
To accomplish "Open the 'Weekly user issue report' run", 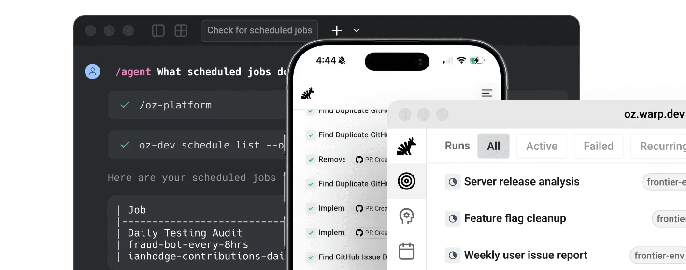I will click(526, 255).
